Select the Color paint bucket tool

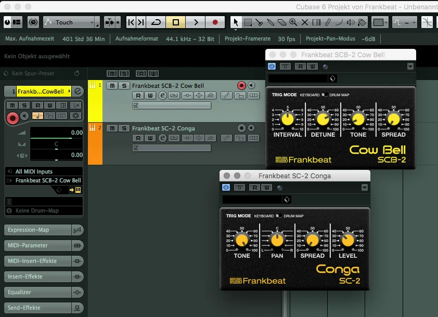tap(362, 22)
